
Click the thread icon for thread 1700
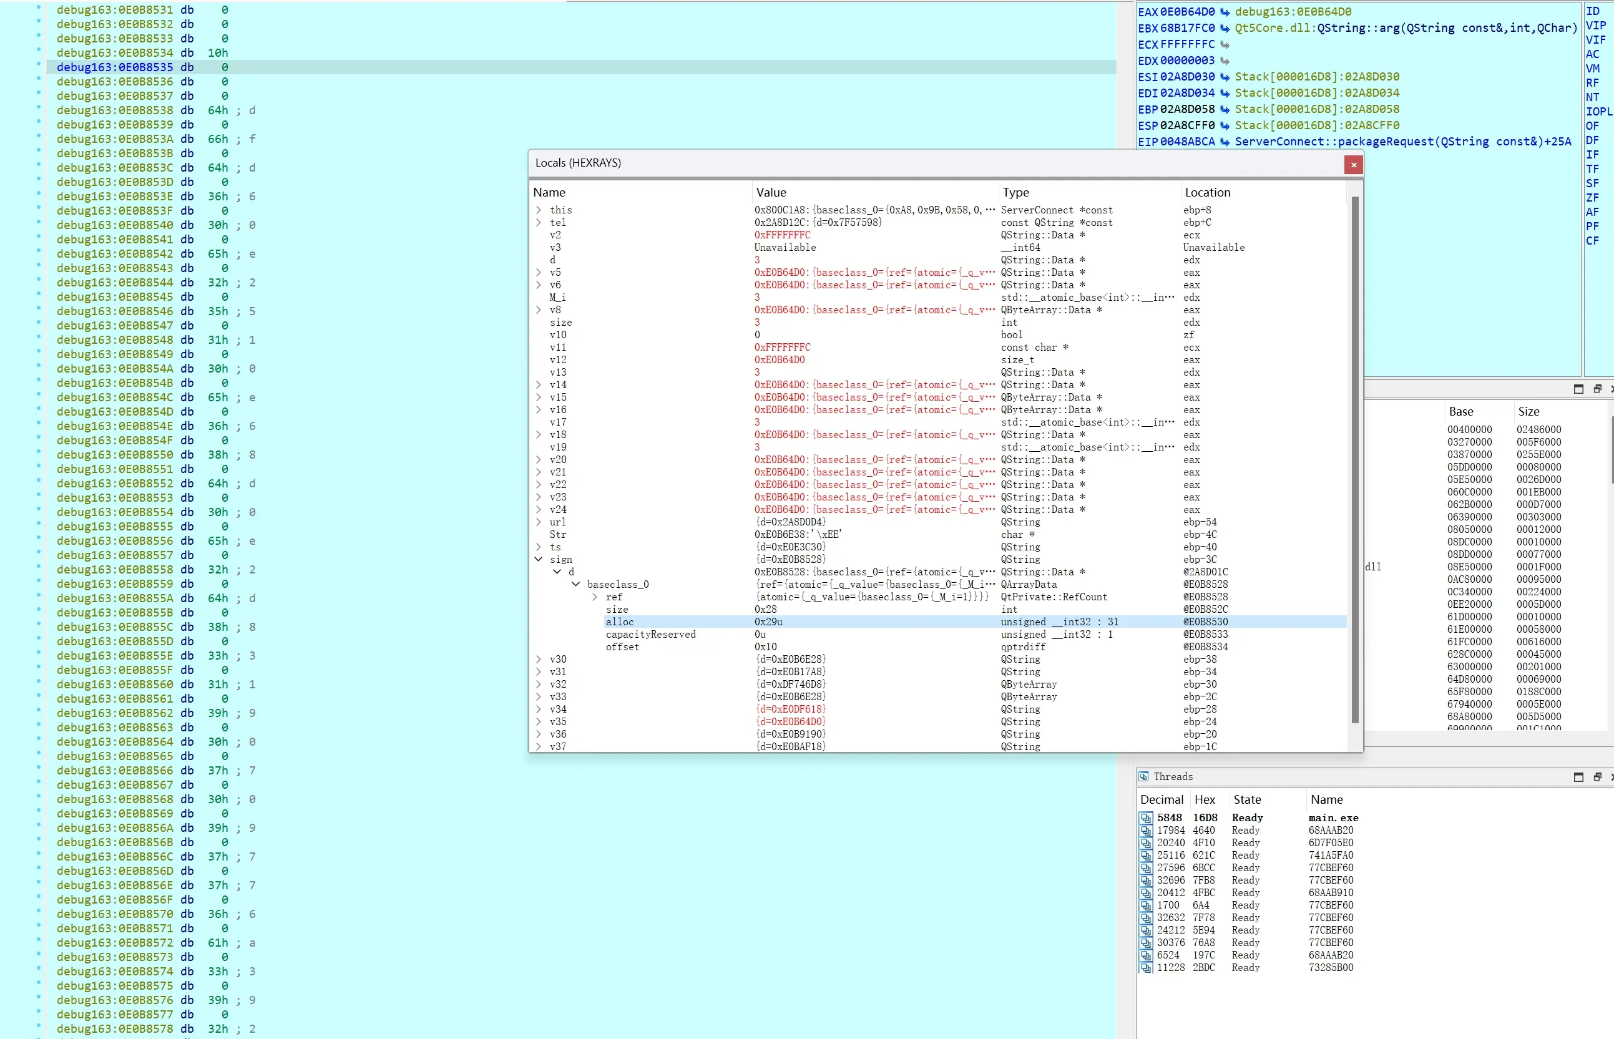click(1146, 905)
